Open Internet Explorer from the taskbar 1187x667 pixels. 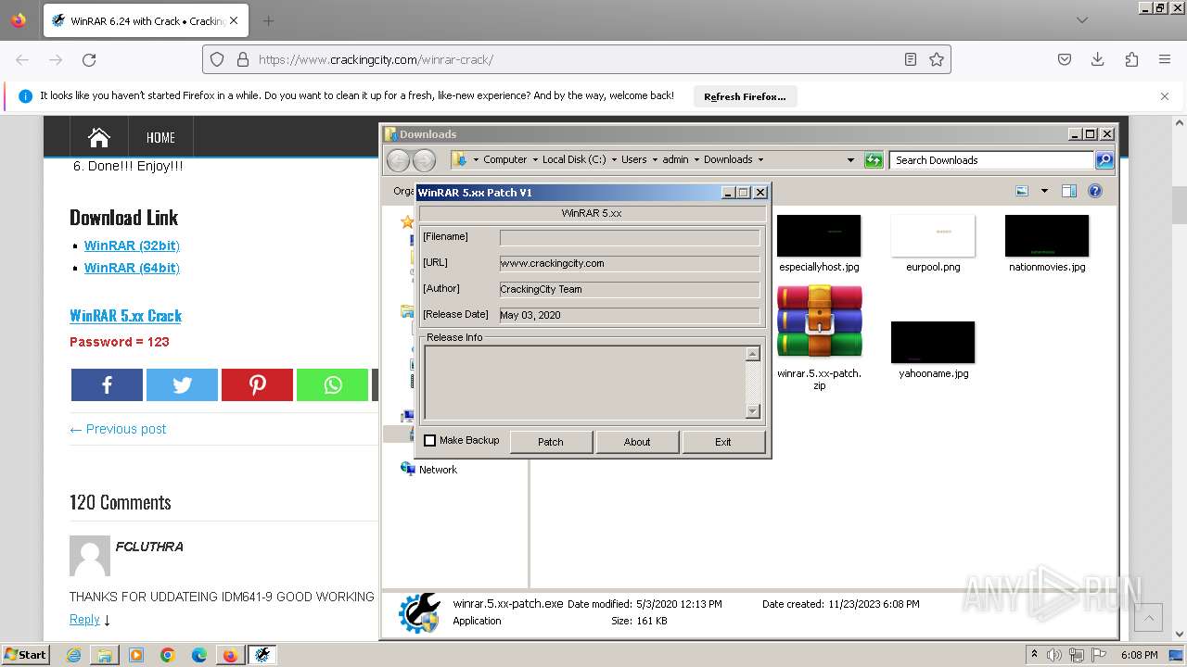pos(74,655)
